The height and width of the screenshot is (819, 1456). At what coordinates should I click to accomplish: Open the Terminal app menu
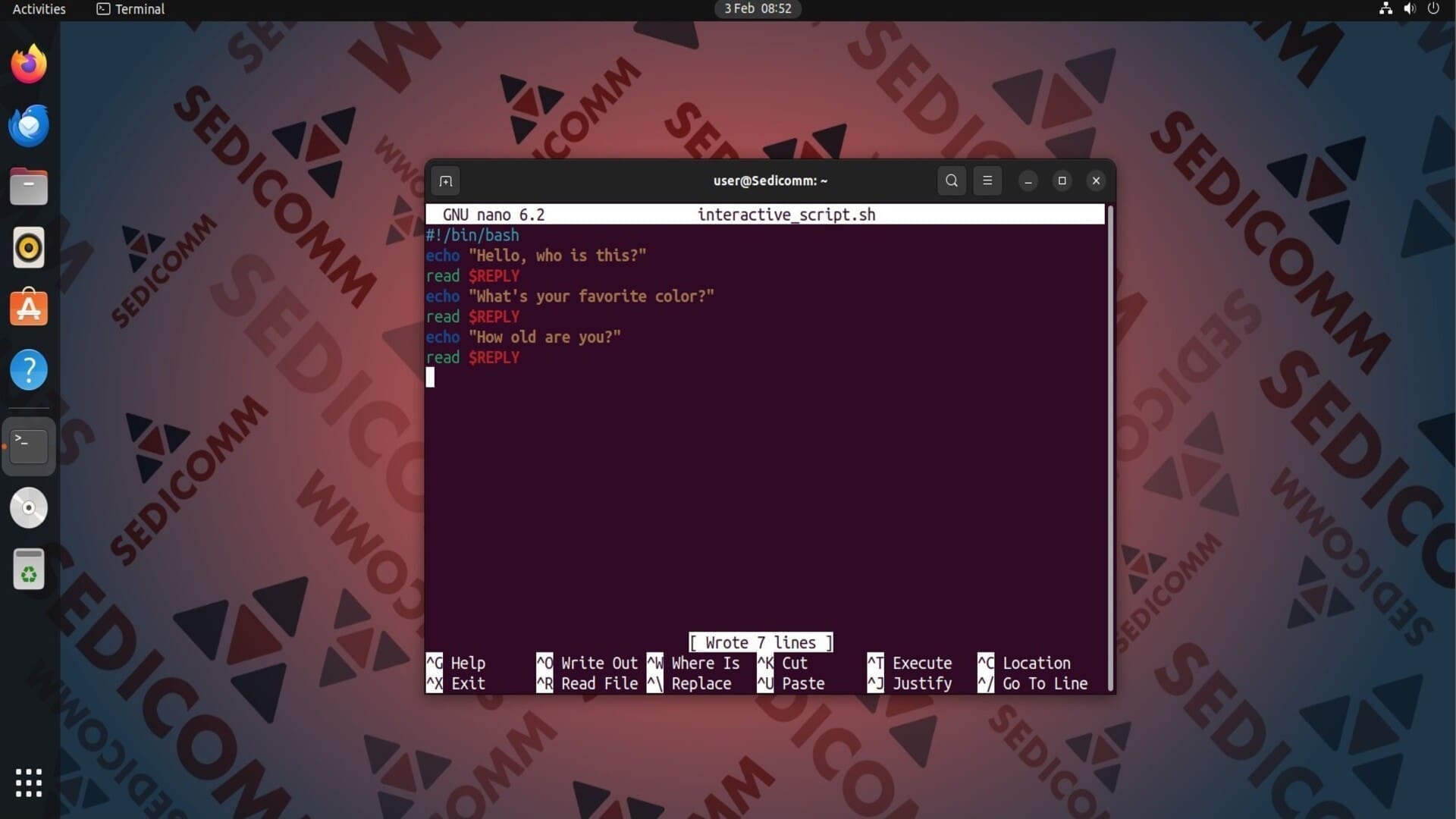click(x=130, y=9)
